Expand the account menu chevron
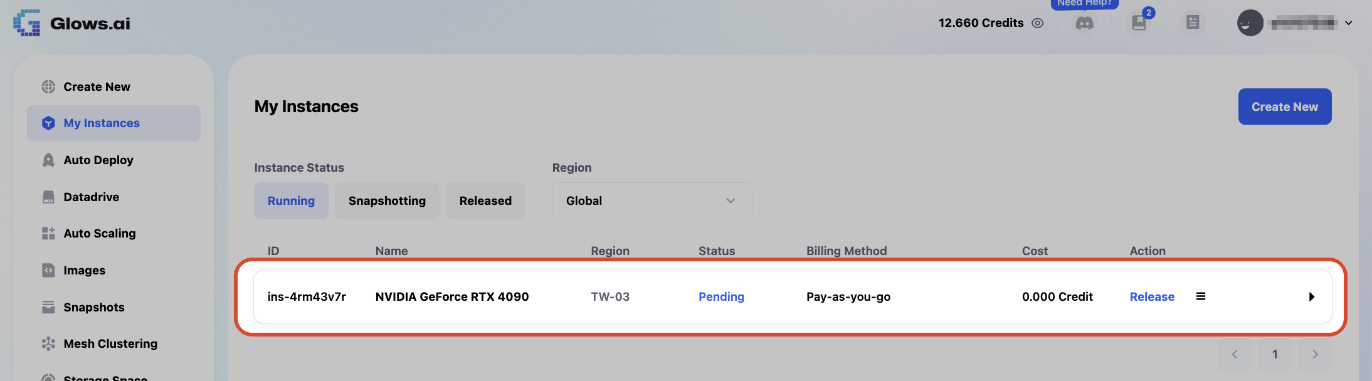 pos(1349,23)
